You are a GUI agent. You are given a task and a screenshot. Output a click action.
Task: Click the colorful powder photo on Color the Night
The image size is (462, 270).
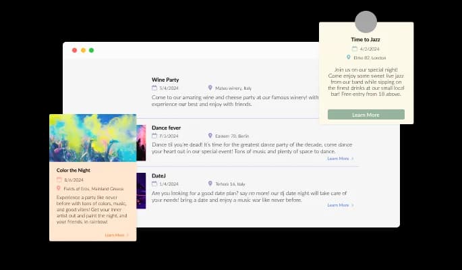93,138
